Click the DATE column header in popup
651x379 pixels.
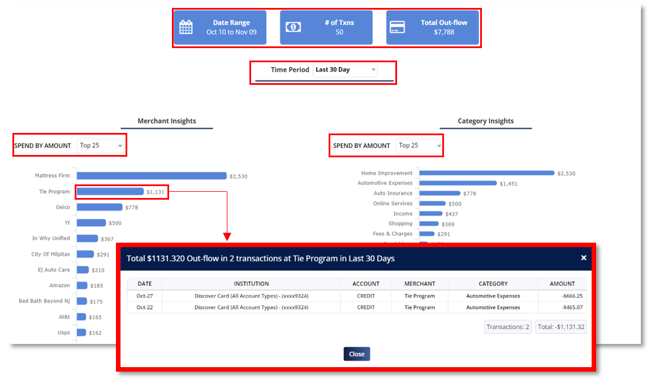pyautogui.click(x=144, y=284)
